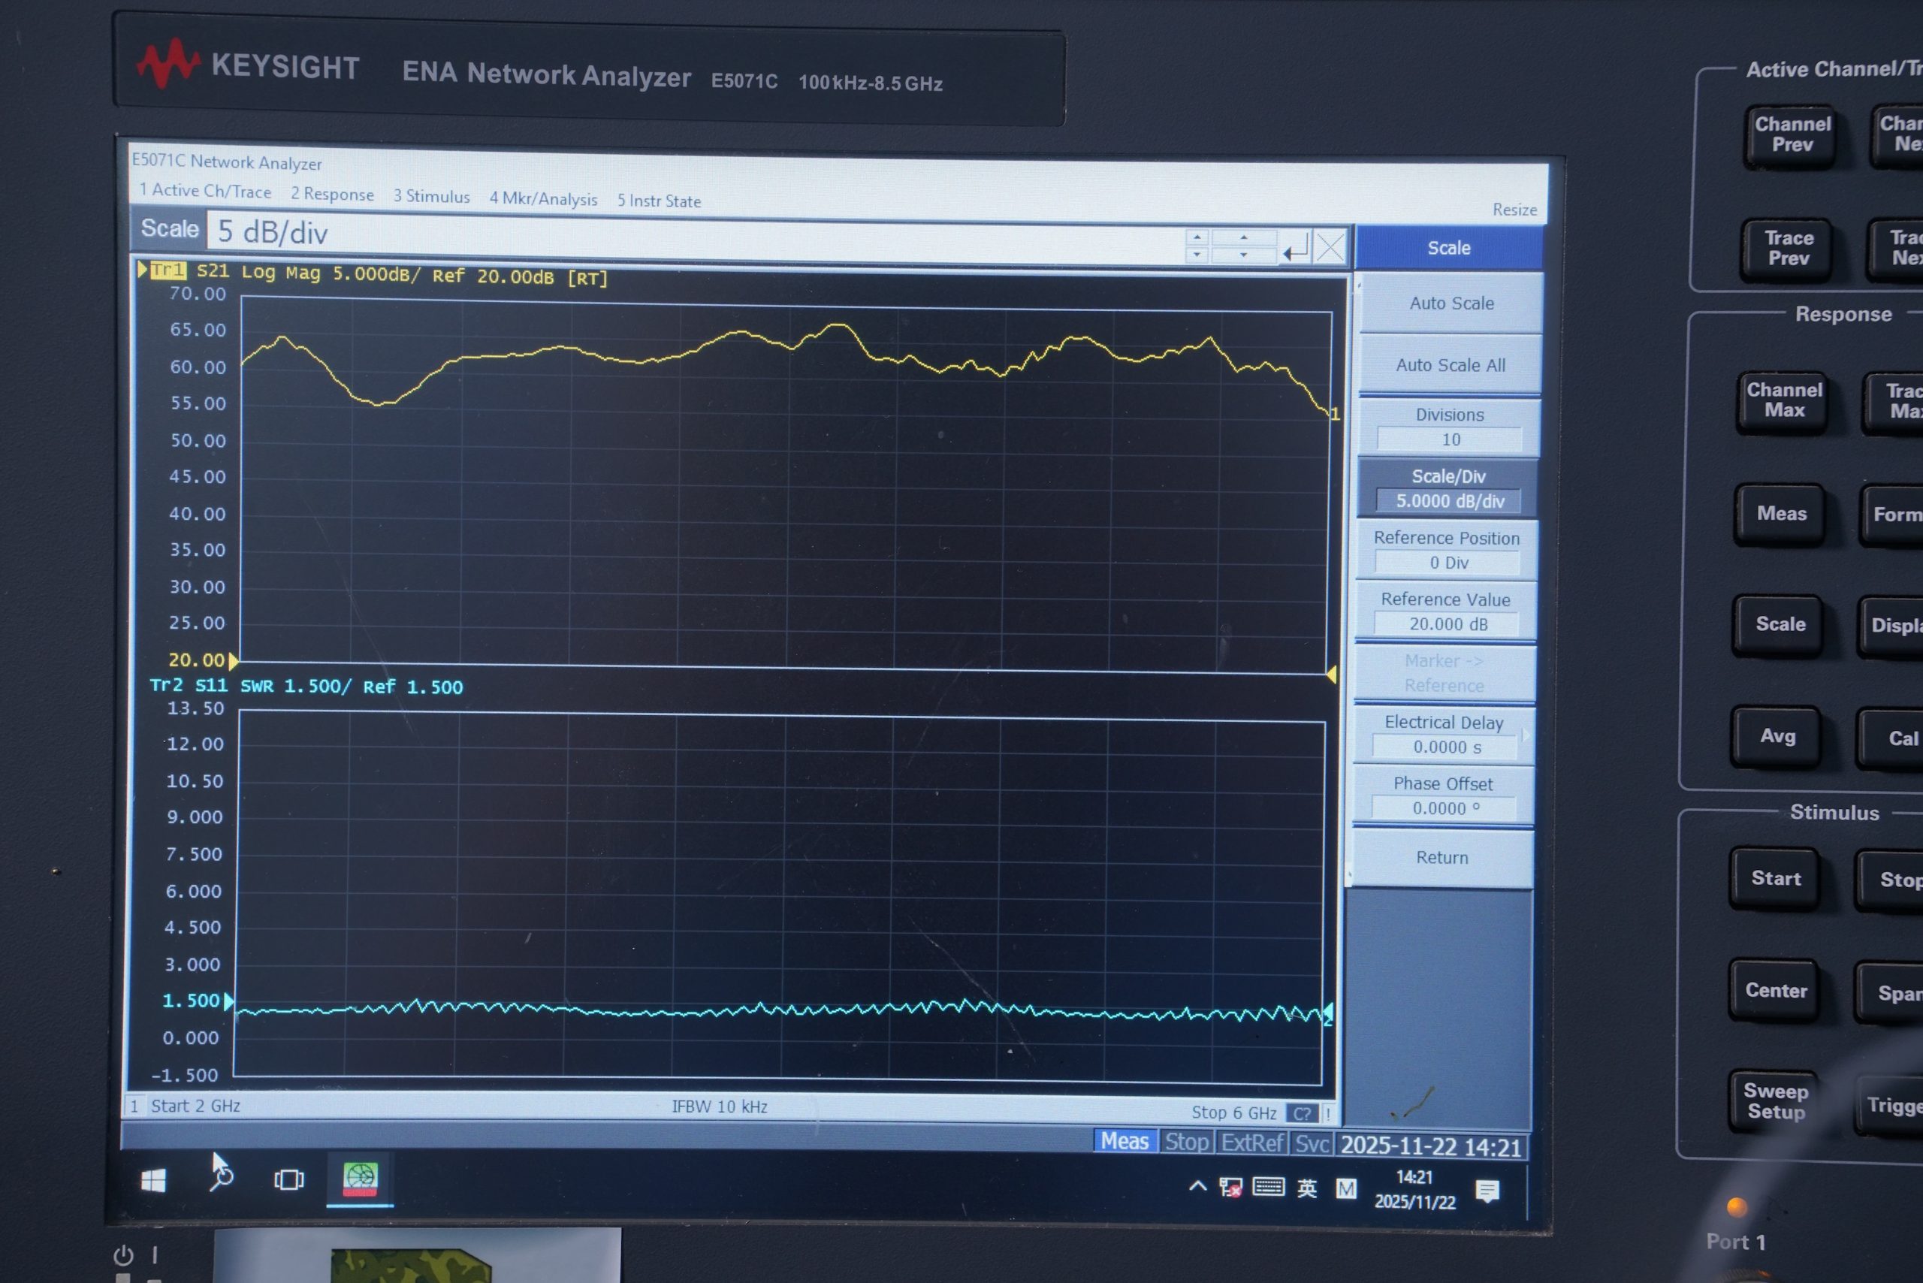
Task: Open the Electrical Delay softkey
Action: pos(1444,735)
